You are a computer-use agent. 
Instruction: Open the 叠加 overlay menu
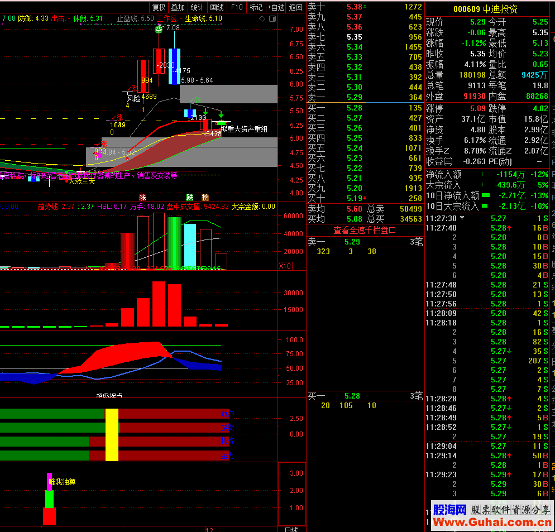(178, 7)
